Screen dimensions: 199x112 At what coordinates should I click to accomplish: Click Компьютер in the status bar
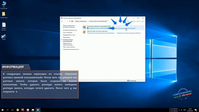tap(132, 81)
